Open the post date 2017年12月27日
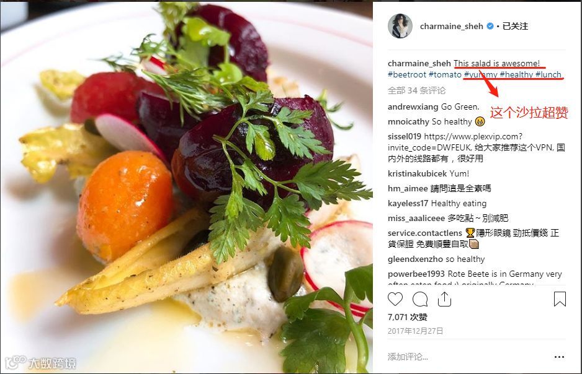This screenshot has width=582, height=374. 415,331
